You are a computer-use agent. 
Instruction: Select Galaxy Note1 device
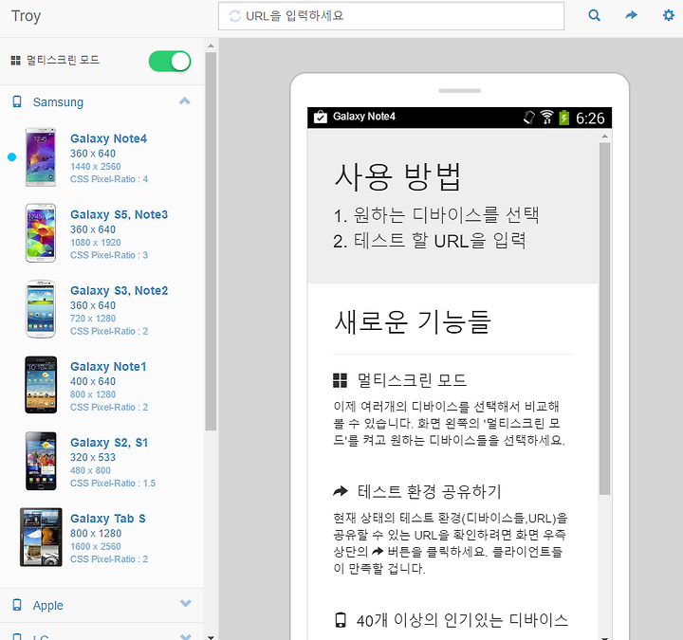(x=102, y=385)
